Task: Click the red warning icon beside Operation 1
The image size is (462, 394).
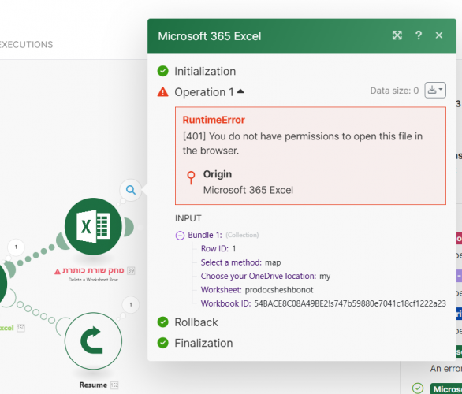Action: [162, 92]
